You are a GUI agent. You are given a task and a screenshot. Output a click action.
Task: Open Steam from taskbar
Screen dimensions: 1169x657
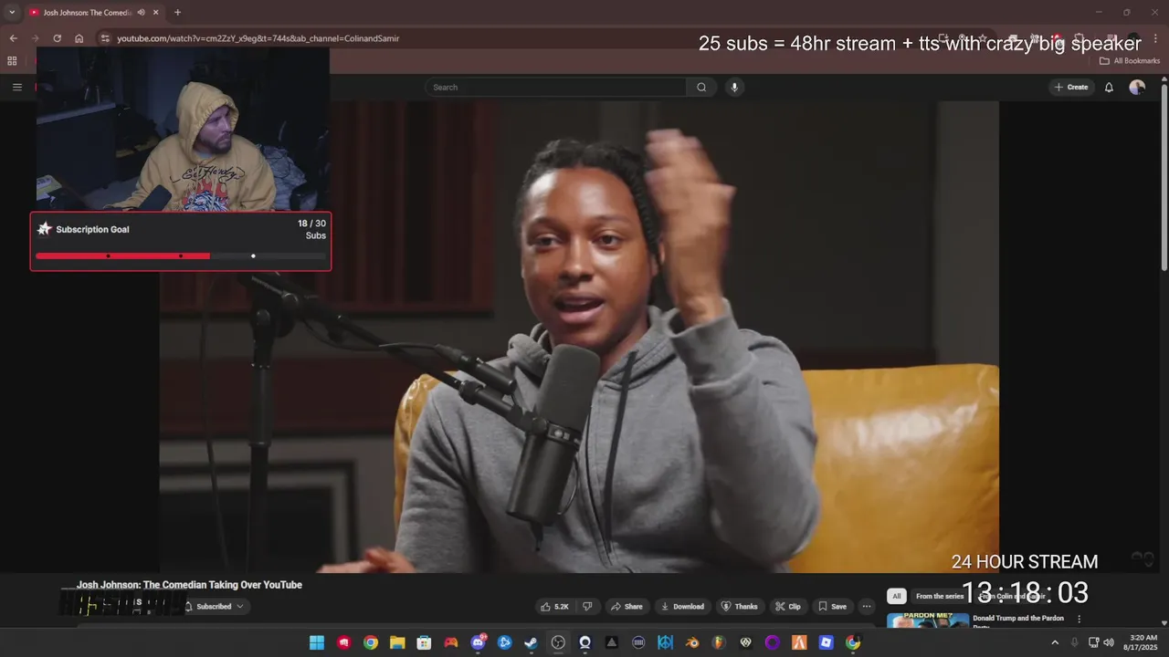[531, 642]
